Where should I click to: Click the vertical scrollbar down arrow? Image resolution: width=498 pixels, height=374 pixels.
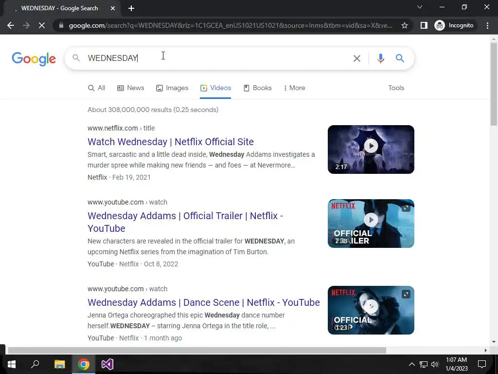click(x=494, y=342)
